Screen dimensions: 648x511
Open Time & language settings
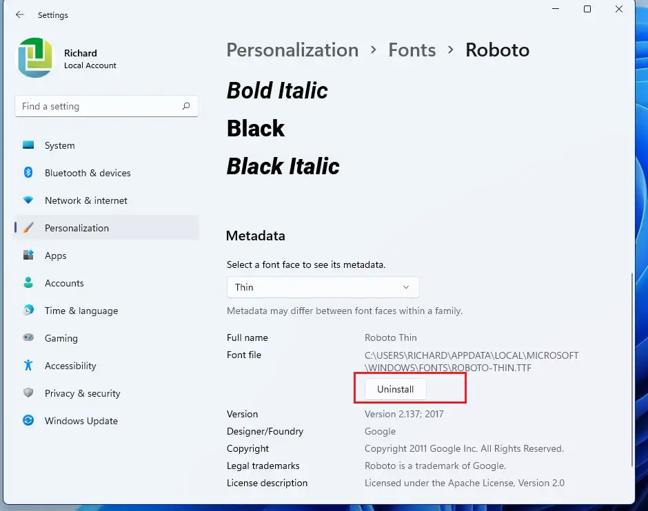click(x=107, y=311)
